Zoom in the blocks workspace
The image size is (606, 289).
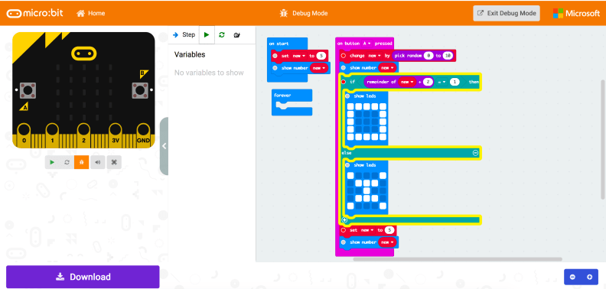click(x=589, y=277)
